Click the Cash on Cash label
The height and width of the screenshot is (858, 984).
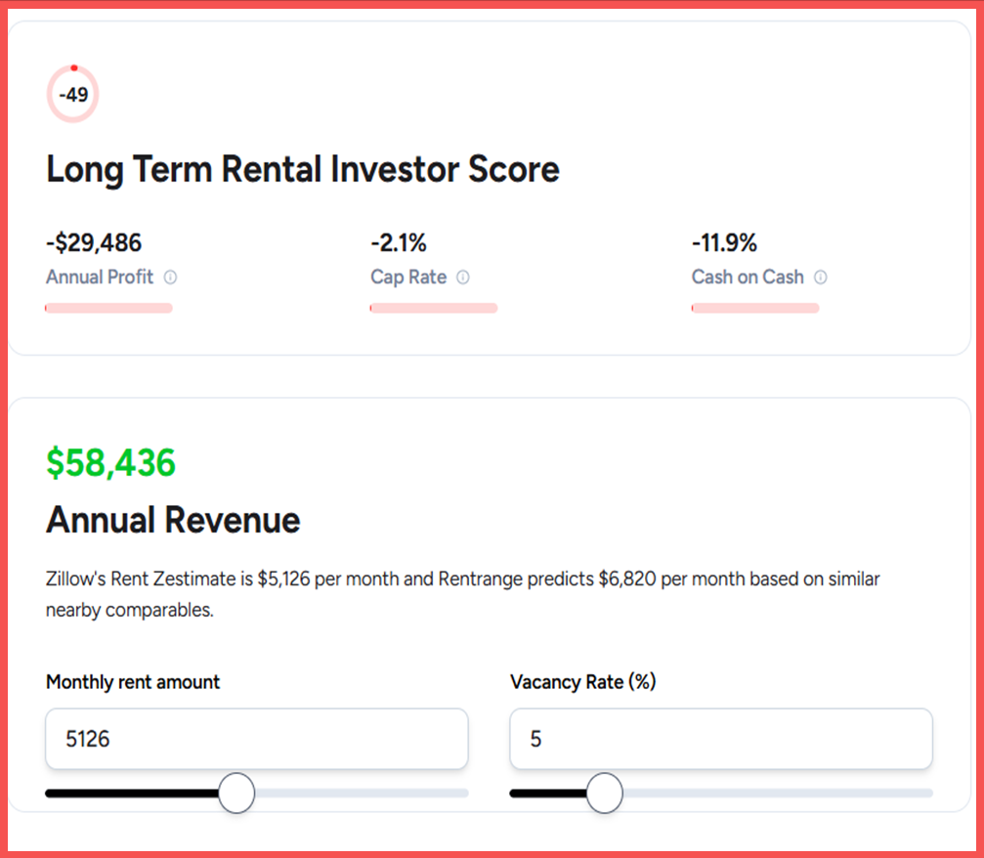(748, 277)
